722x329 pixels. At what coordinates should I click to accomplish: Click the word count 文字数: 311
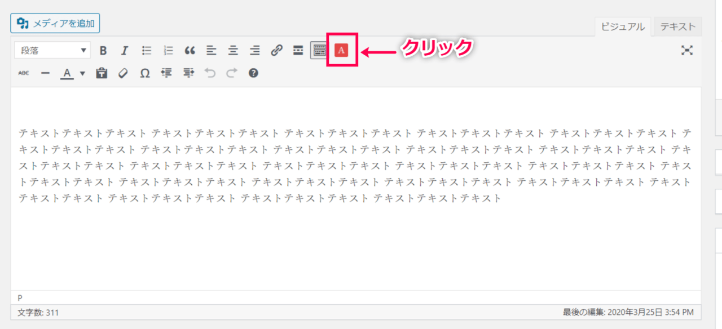(x=38, y=312)
